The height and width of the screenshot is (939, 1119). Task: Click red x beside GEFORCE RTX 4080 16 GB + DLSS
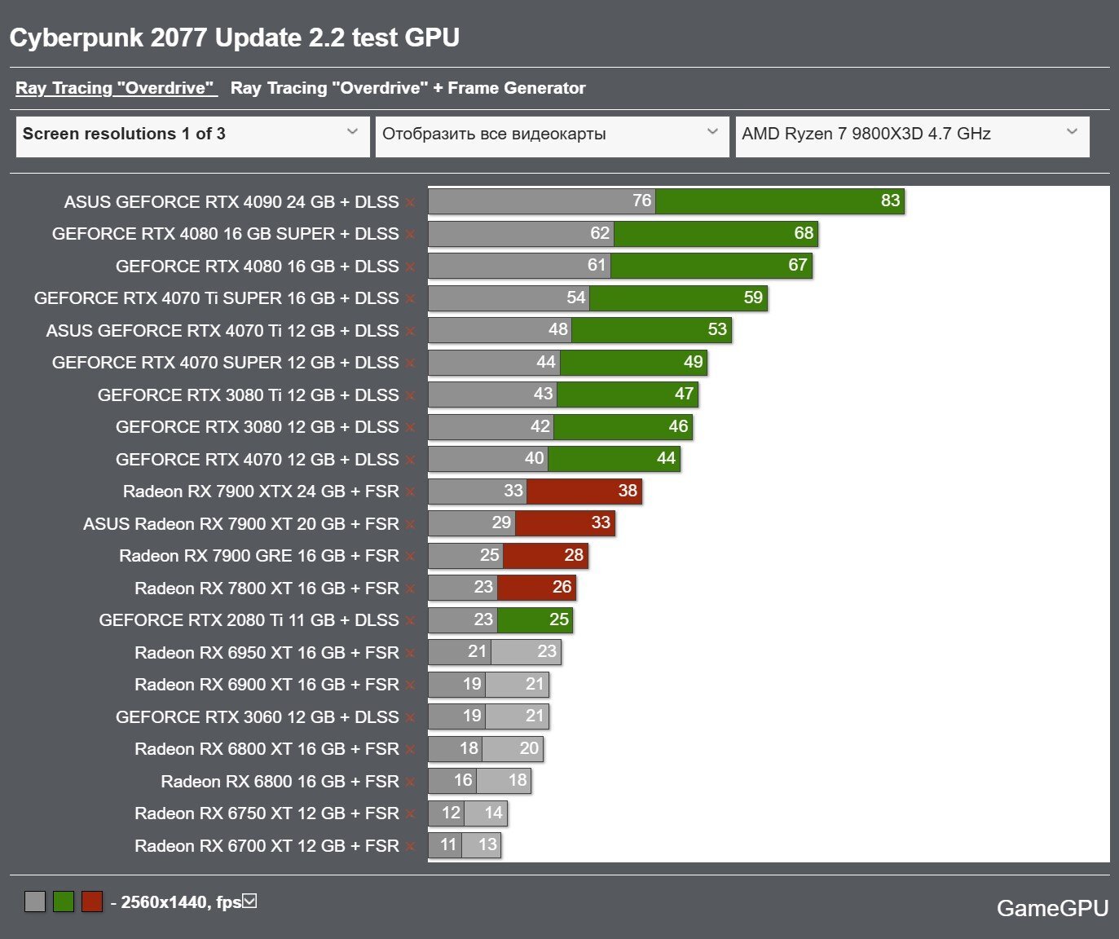click(410, 267)
